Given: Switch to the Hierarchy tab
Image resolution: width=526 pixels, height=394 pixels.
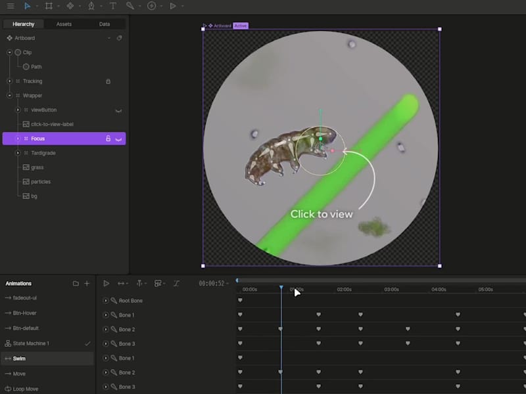Looking at the screenshot, I should click(x=24, y=24).
